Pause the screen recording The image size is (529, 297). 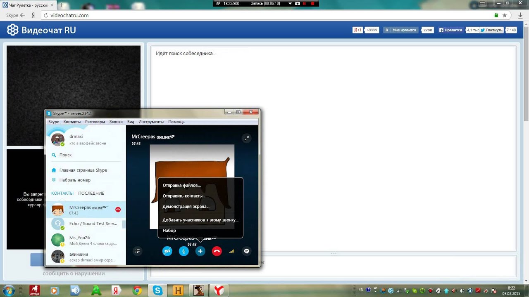(305, 3)
